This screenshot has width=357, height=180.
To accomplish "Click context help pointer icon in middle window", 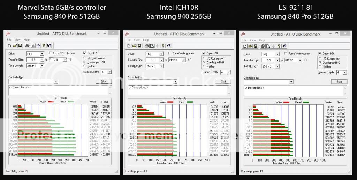I will 168,46.
